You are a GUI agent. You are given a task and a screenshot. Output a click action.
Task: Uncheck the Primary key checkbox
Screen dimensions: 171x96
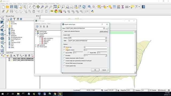coord(64,47)
